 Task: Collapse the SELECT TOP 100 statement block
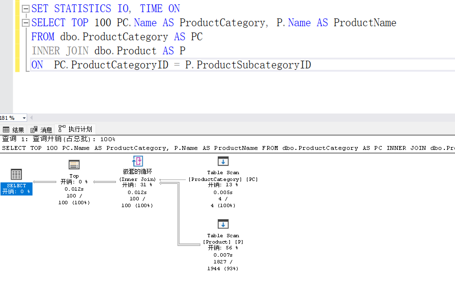tap(26, 23)
